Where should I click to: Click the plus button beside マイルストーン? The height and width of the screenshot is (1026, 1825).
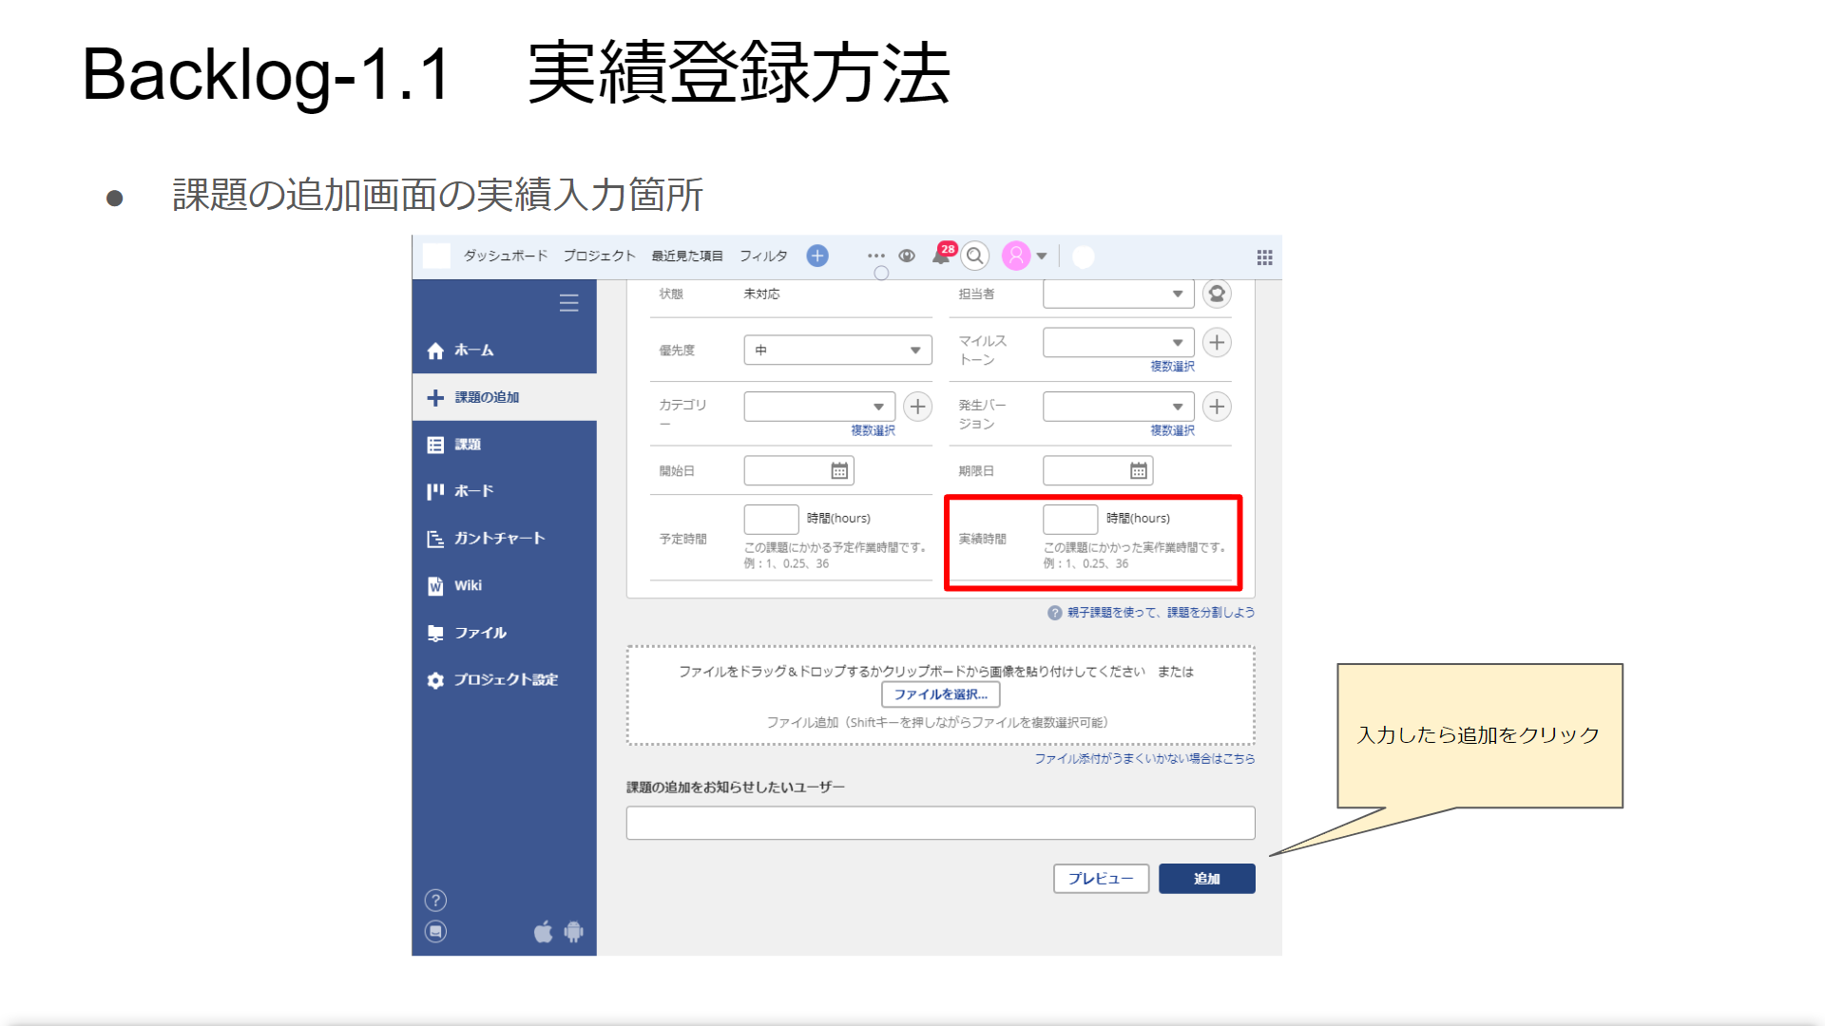coord(1217,342)
